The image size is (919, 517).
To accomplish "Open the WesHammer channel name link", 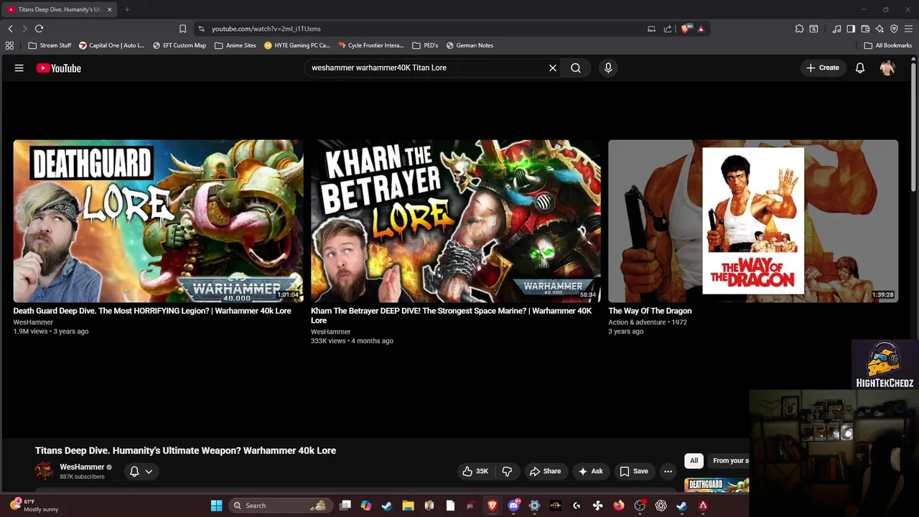I will click(x=82, y=467).
